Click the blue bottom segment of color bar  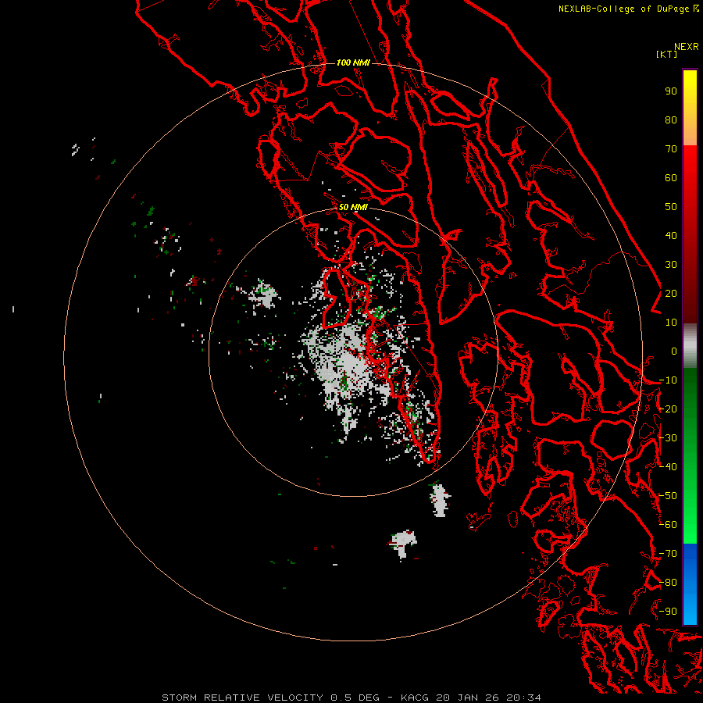point(690,584)
